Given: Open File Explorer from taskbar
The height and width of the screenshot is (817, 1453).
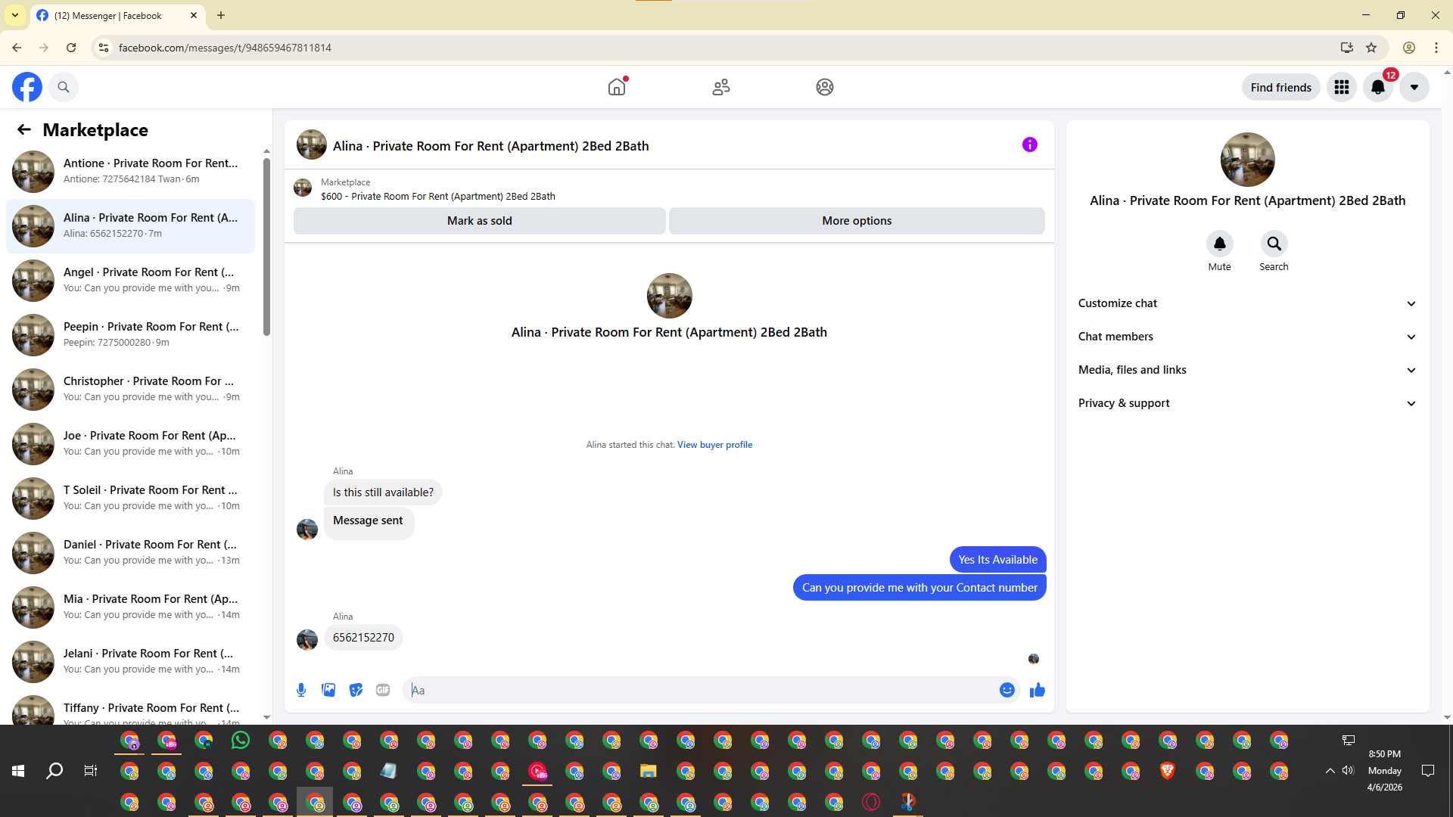Looking at the screenshot, I should click(x=649, y=771).
